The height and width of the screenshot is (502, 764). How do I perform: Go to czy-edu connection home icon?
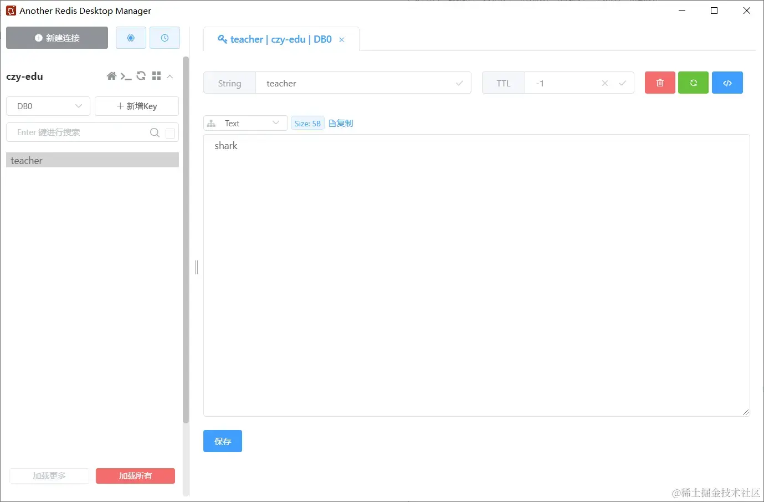[x=111, y=76]
